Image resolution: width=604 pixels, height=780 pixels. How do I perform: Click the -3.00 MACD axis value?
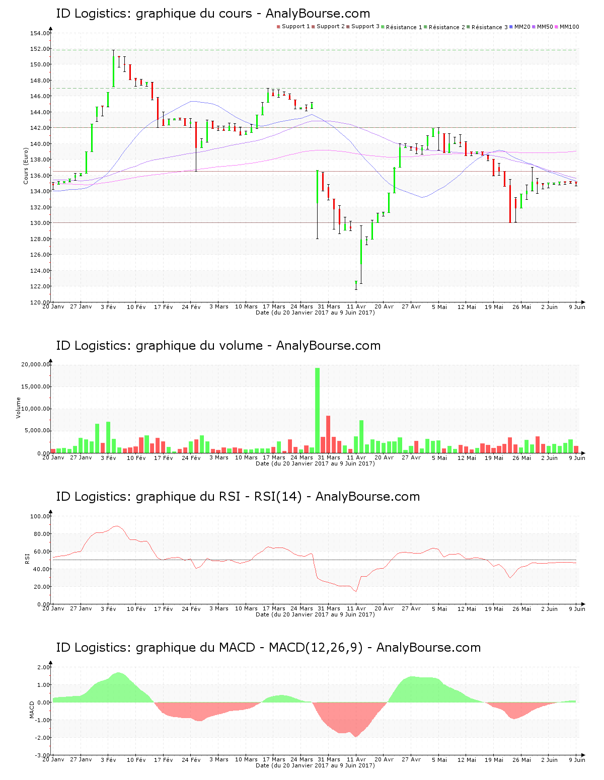click(x=42, y=755)
